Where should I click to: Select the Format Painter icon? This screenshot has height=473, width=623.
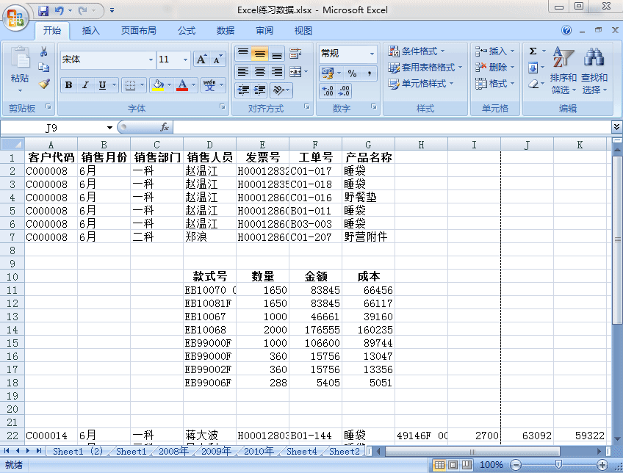[x=43, y=84]
